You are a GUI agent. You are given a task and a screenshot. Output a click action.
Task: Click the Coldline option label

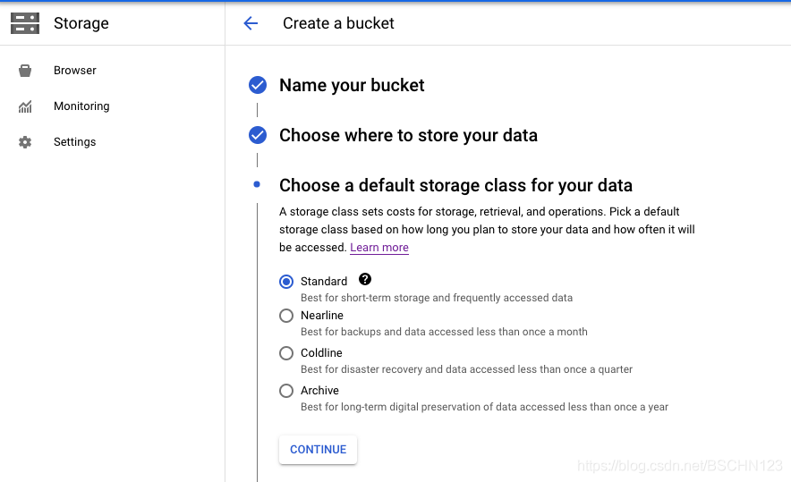coord(321,353)
